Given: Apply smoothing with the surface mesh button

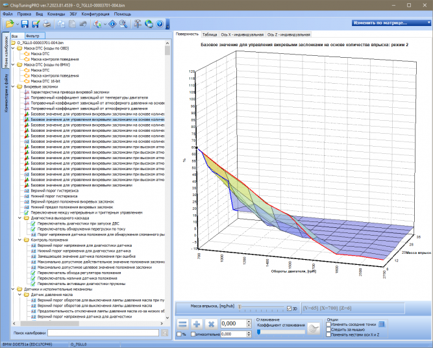Looking at the screenshot, I should [314, 329].
